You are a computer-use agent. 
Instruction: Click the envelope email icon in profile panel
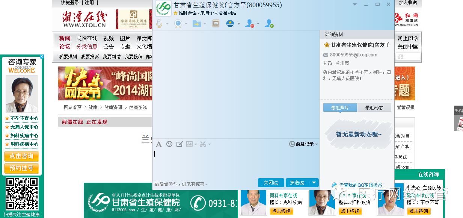coord(326,55)
